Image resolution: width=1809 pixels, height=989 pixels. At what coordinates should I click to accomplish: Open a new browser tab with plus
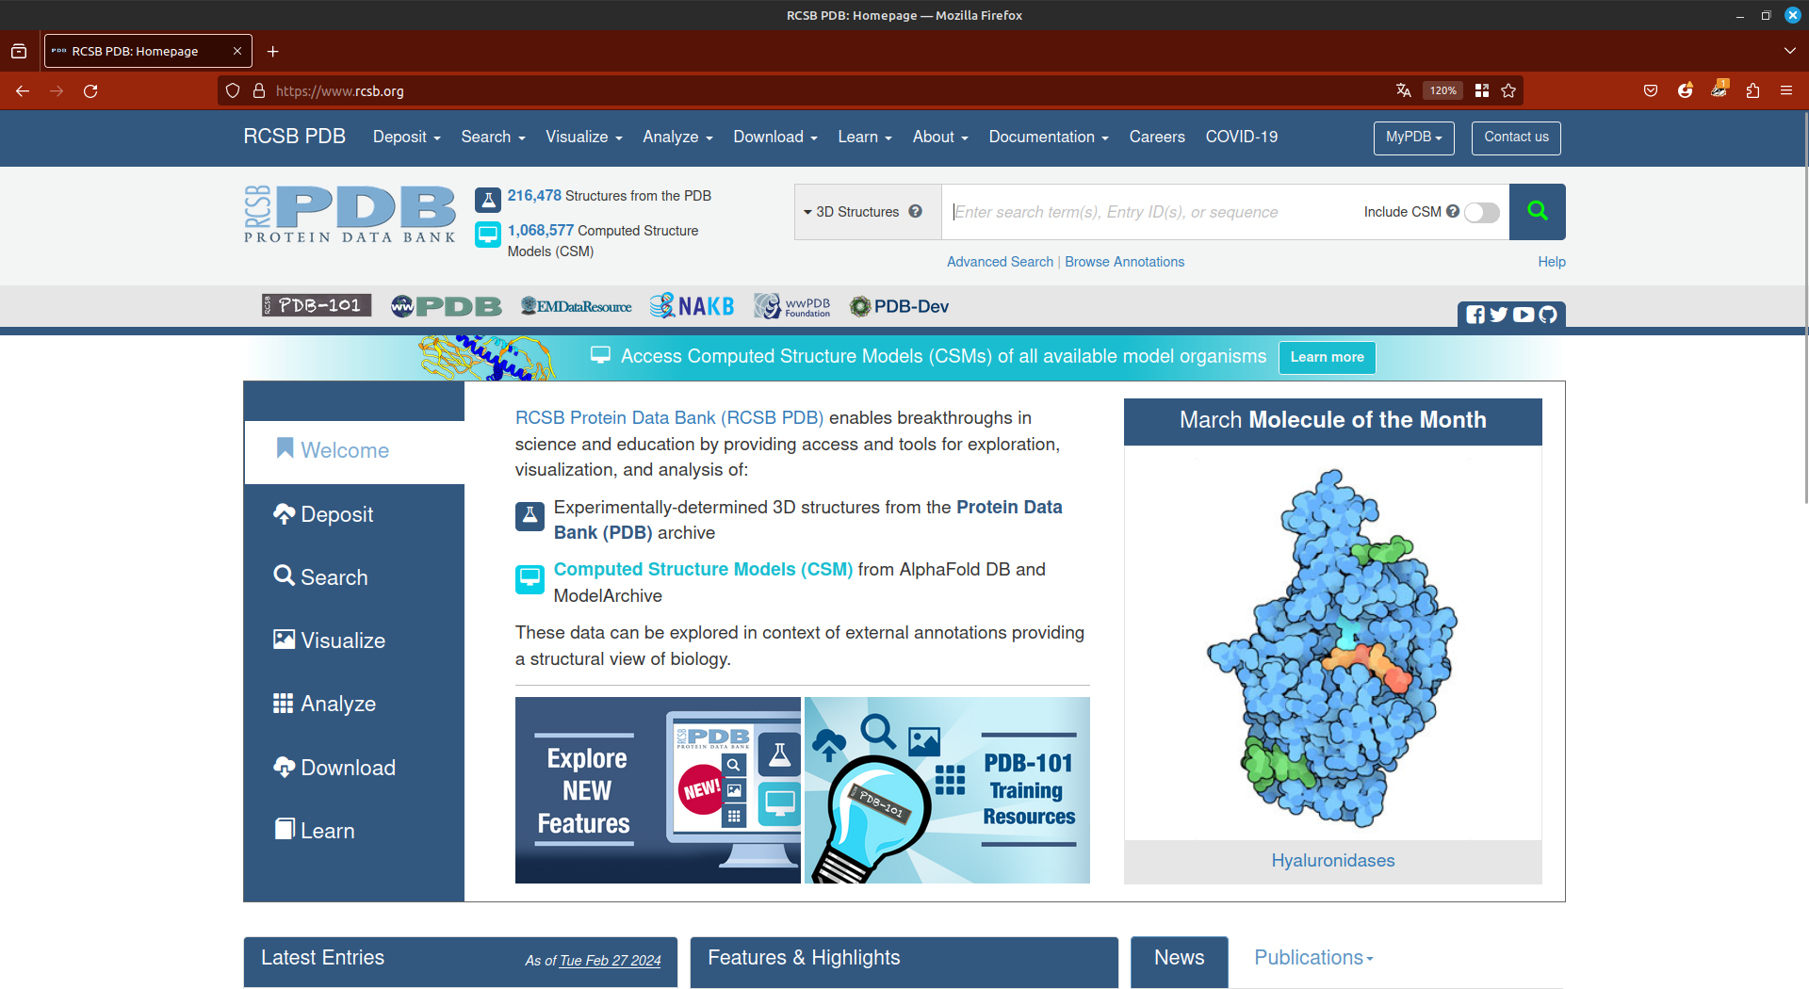[x=273, y=52]
